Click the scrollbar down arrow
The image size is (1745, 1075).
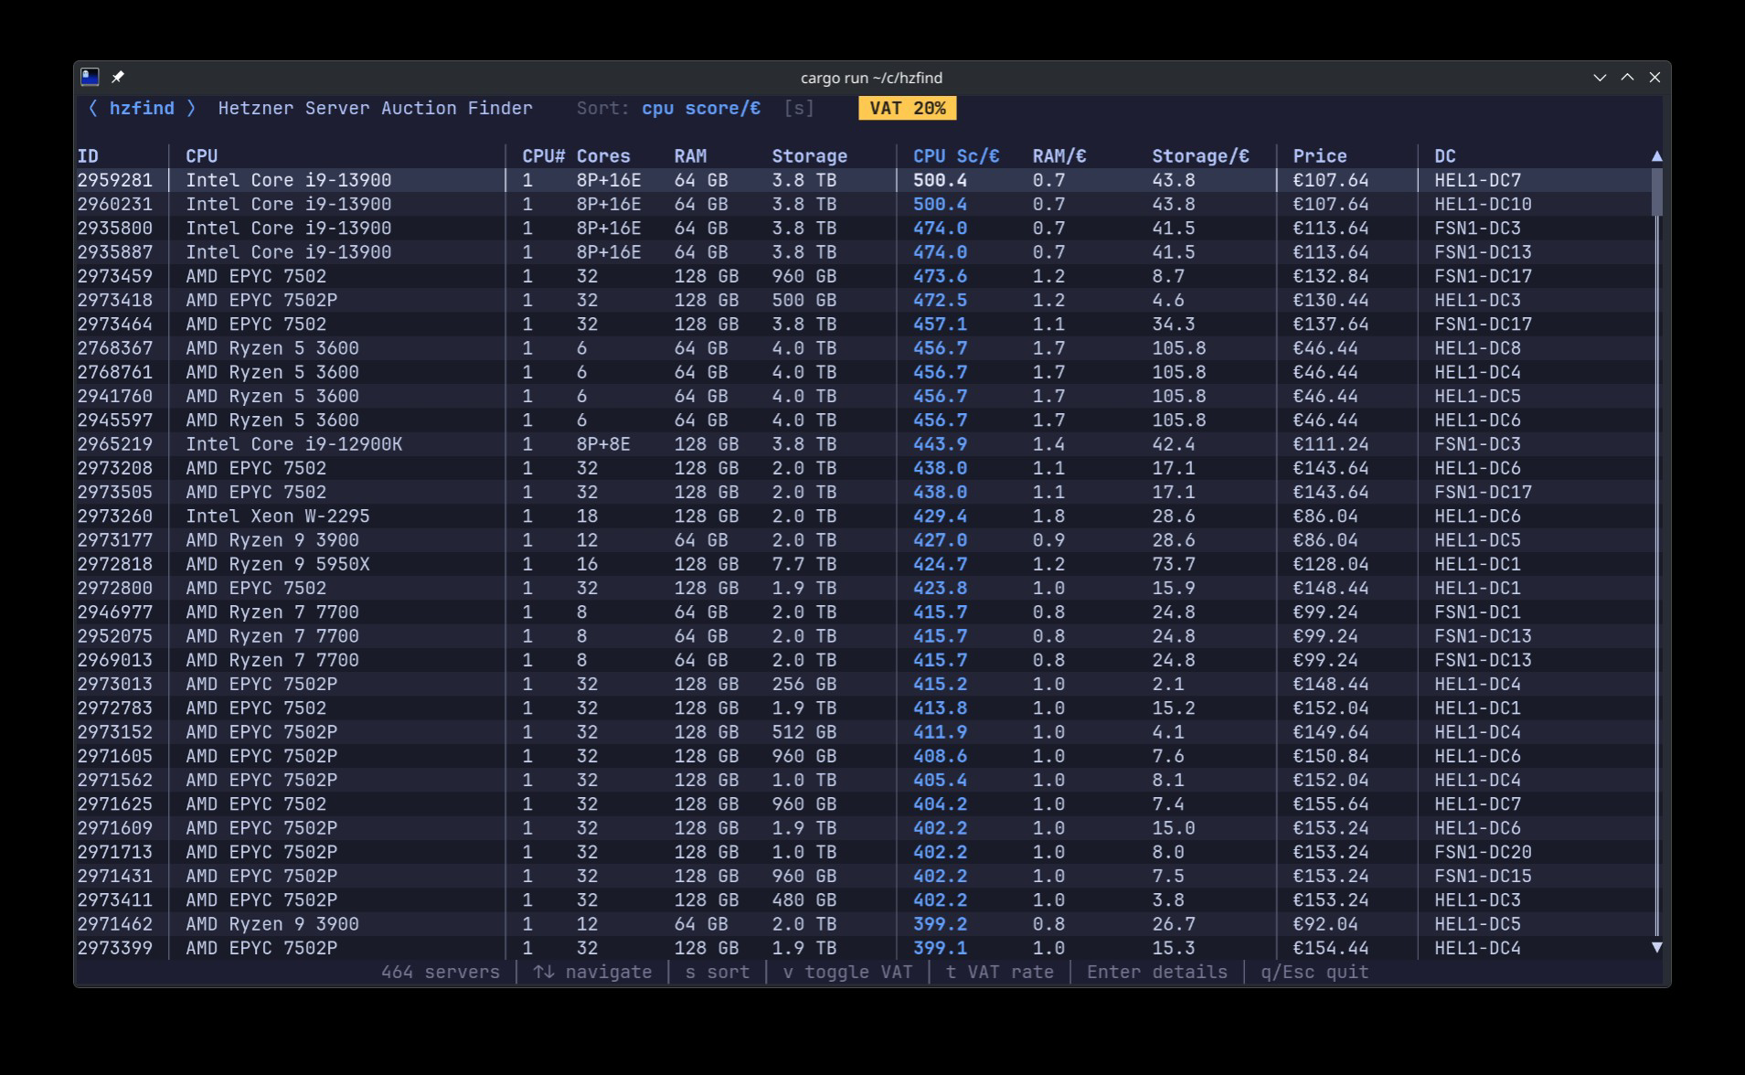click(x=1656, y=948)
